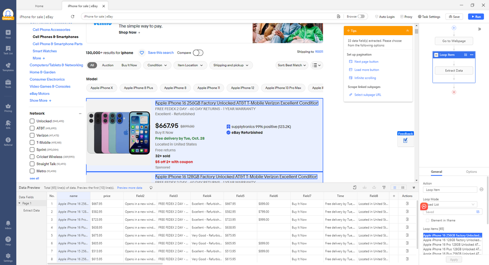Switch to the Home tab
This screenshot has width=489, height=265.
coord(39,6)
